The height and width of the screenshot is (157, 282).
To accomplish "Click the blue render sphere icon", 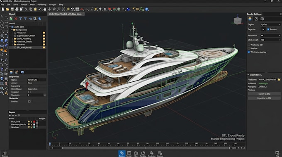I will point(128,10).
